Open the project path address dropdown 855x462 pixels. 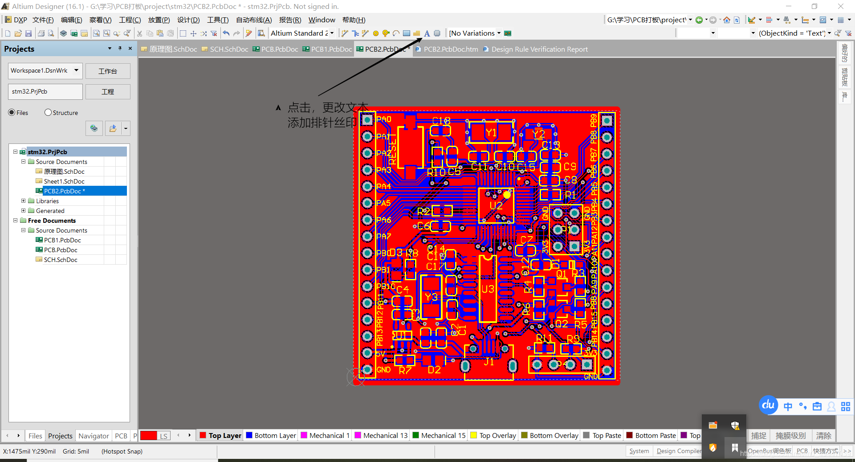point(691,20)
